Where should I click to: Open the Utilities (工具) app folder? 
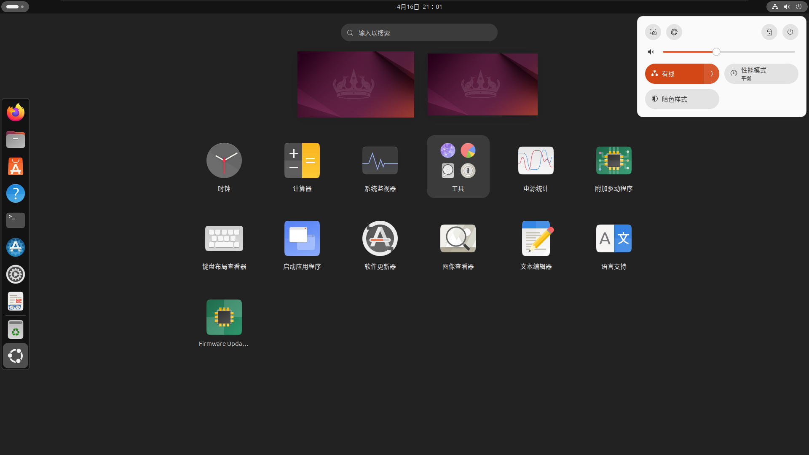pyautogui.click(x=458, y=166)
